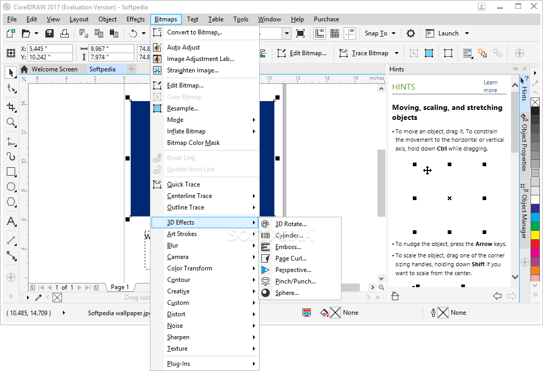Toggle the Show grid icon
The height and width of the screenshot is (371, 543).
[x=335, y=33]
